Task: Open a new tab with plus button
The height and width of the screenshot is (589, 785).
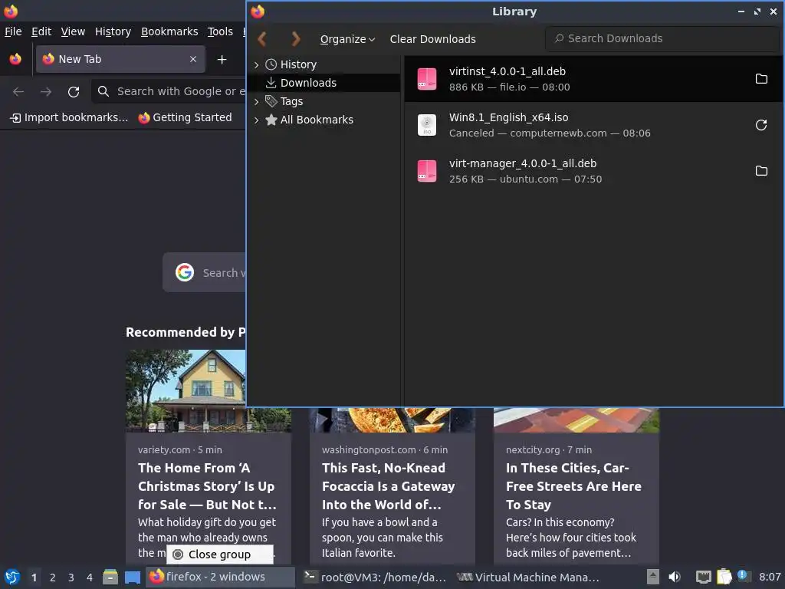Action: coord(222,60)
